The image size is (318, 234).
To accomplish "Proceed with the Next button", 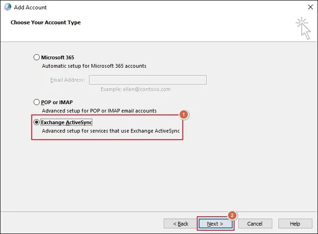I will [x=215, y=224].
